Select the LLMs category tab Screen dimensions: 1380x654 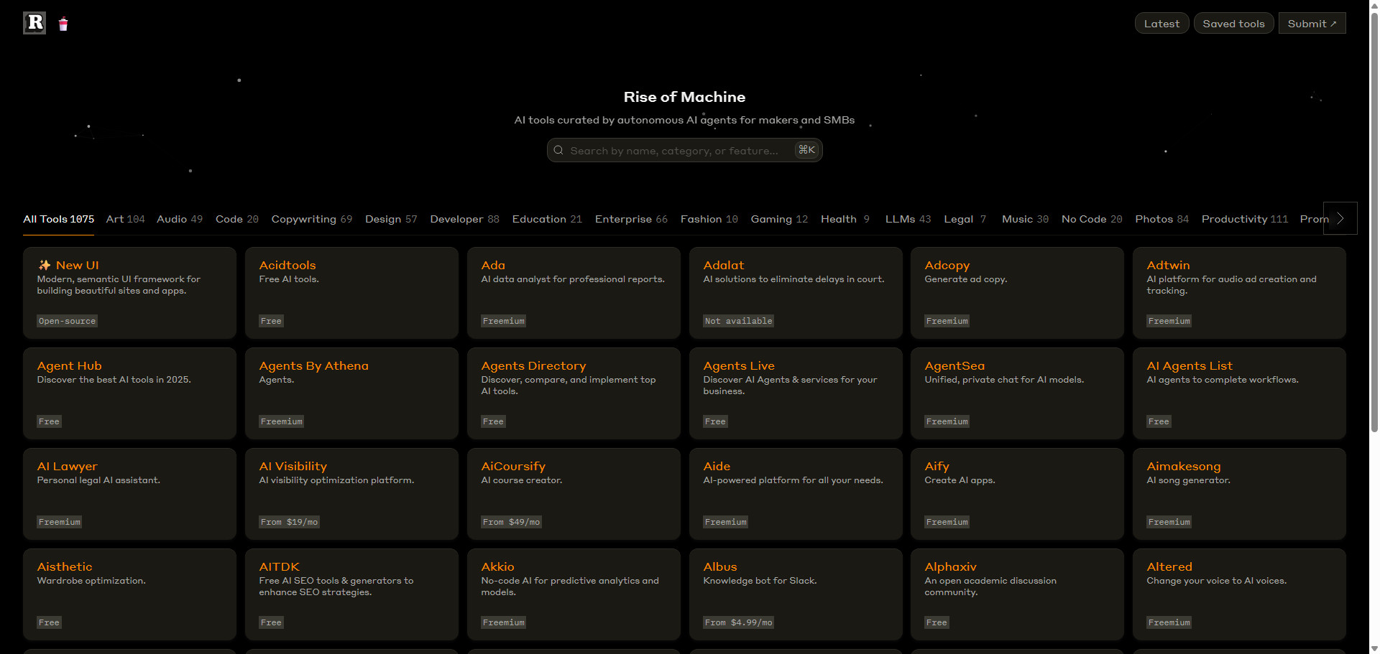point(908,219)
